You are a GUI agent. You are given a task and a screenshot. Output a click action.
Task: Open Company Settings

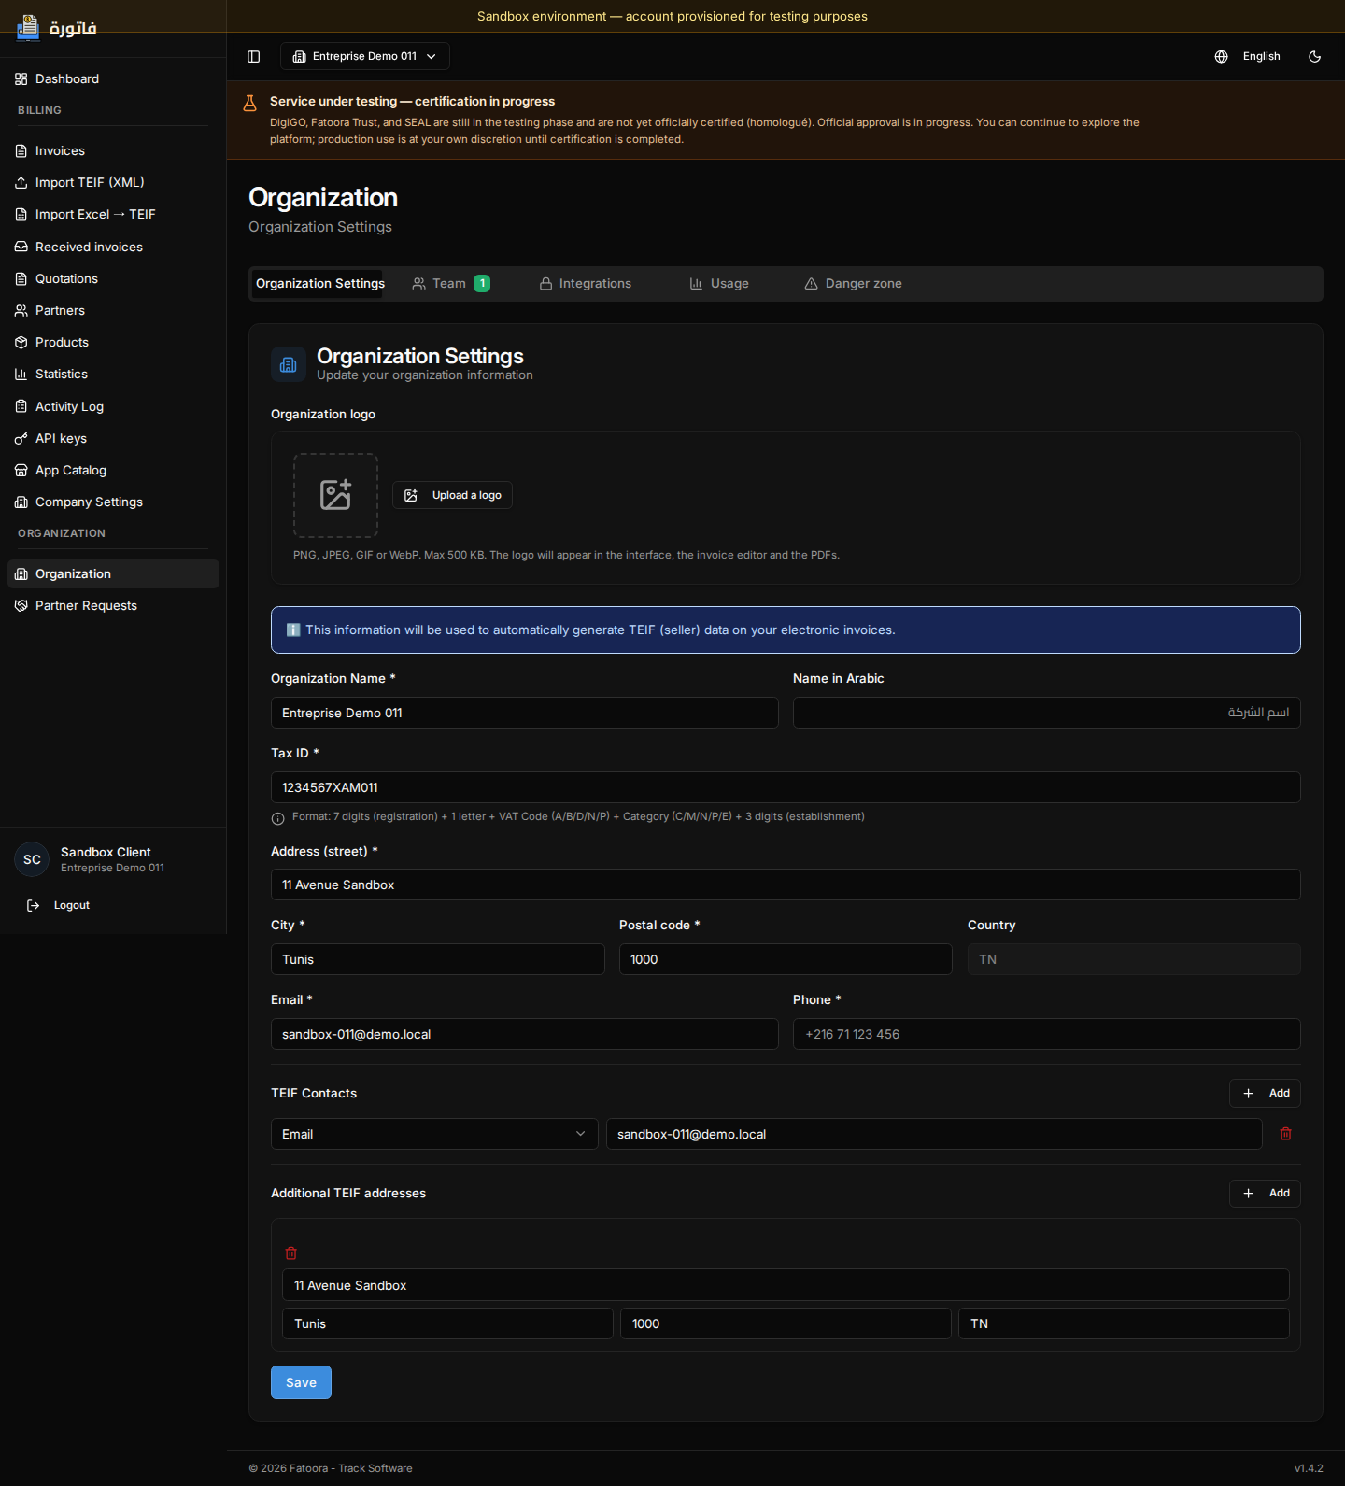tap(113, 502)
